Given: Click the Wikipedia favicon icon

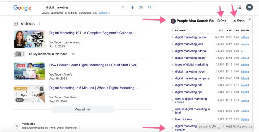Looking at the screenshot, I should point(17,126).
